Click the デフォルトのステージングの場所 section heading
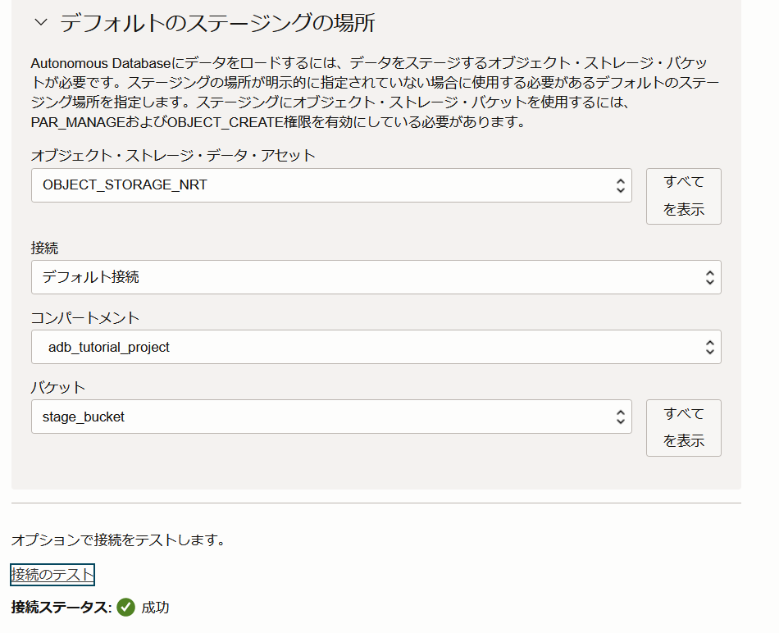The height and width of the screenshot is (633, 779). tap(217, 23)
